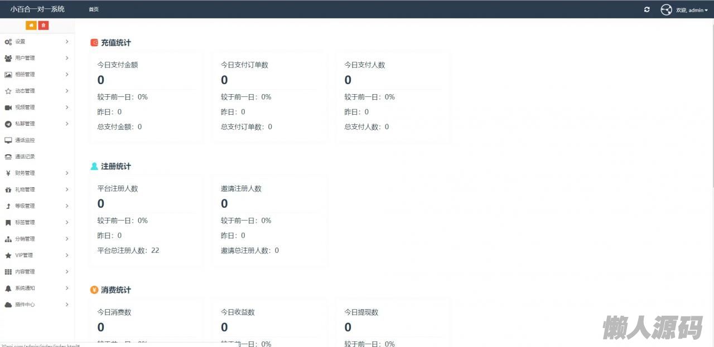Click the 总支付订单数: 0 text

[247, 127]
